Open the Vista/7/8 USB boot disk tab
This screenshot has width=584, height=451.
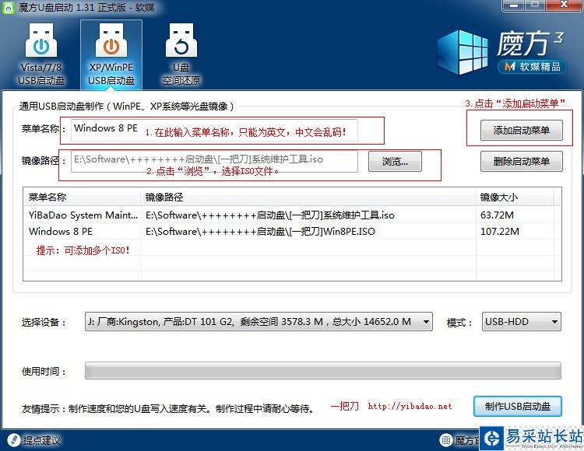41,54
